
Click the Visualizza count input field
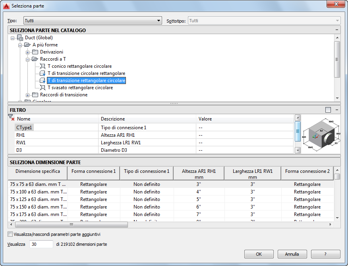(41, 244)
